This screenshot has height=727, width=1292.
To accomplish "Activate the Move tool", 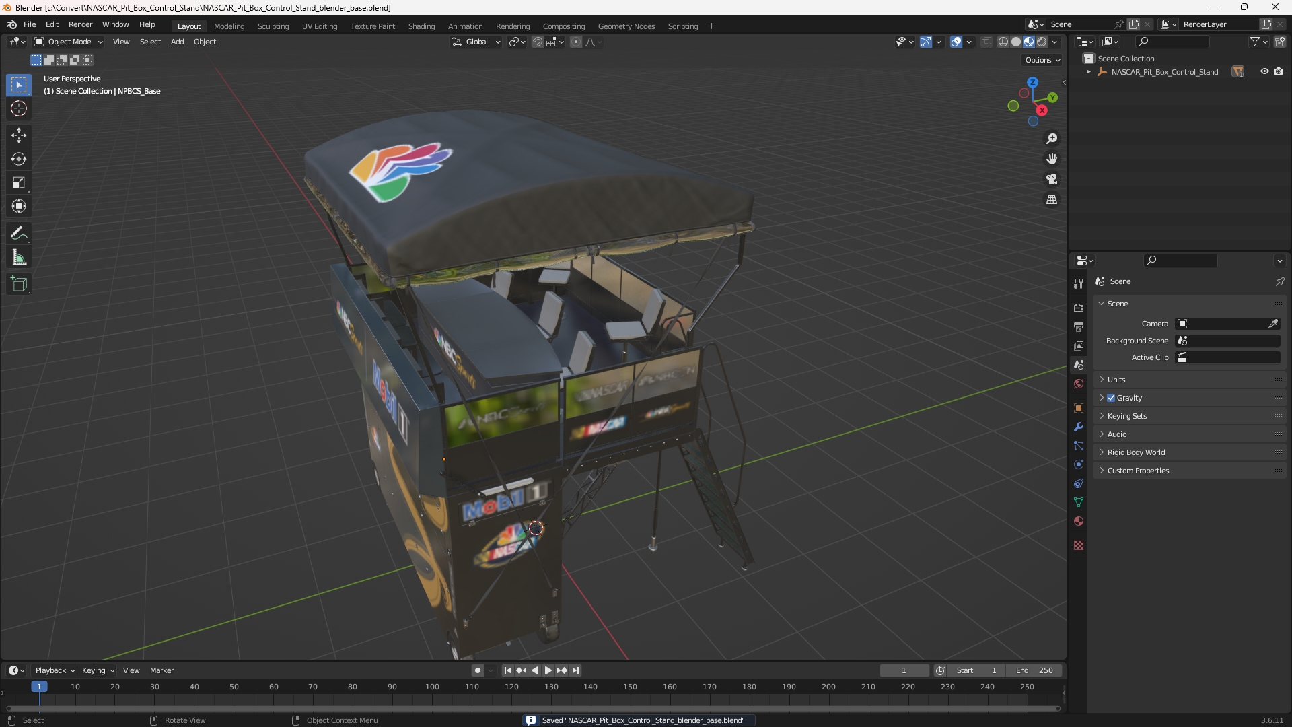I will (x=19, y=135).
